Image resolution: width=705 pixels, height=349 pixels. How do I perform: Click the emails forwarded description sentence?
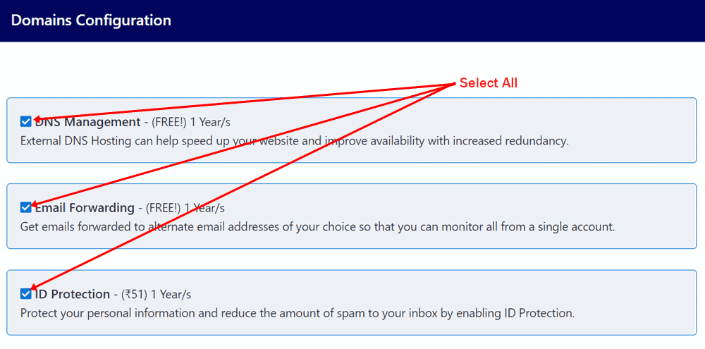click(318, 227)
